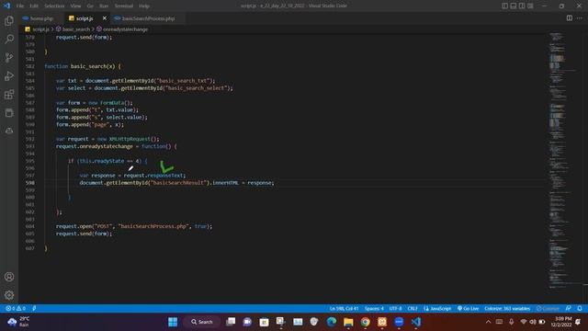Open the UTF-8 encoding selector
The image size is (588, 331).
coord(395,309)
